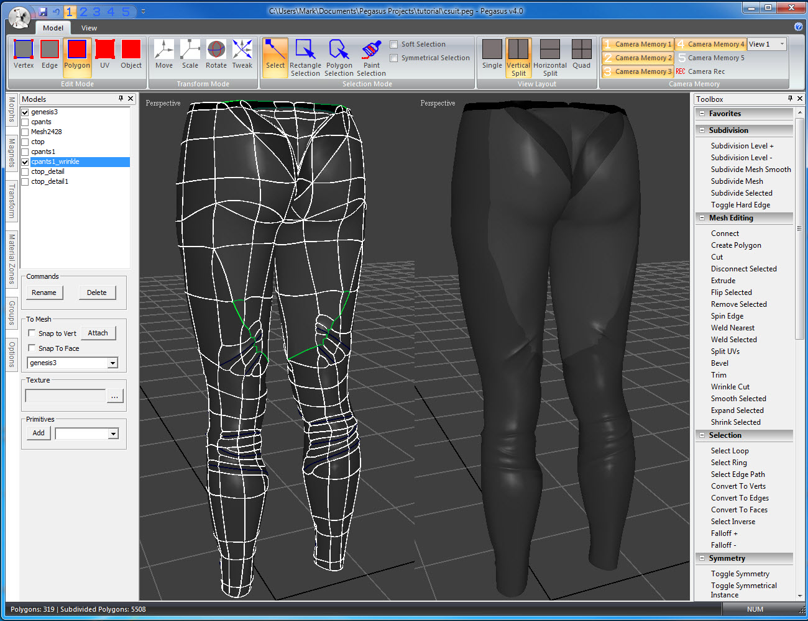Click the Add primitive button
This screenshot has width=808, height=621.
[39, 433]
